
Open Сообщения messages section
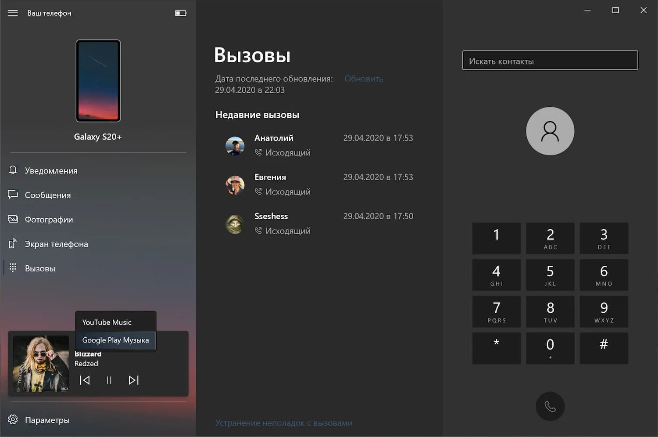[98, 195]
